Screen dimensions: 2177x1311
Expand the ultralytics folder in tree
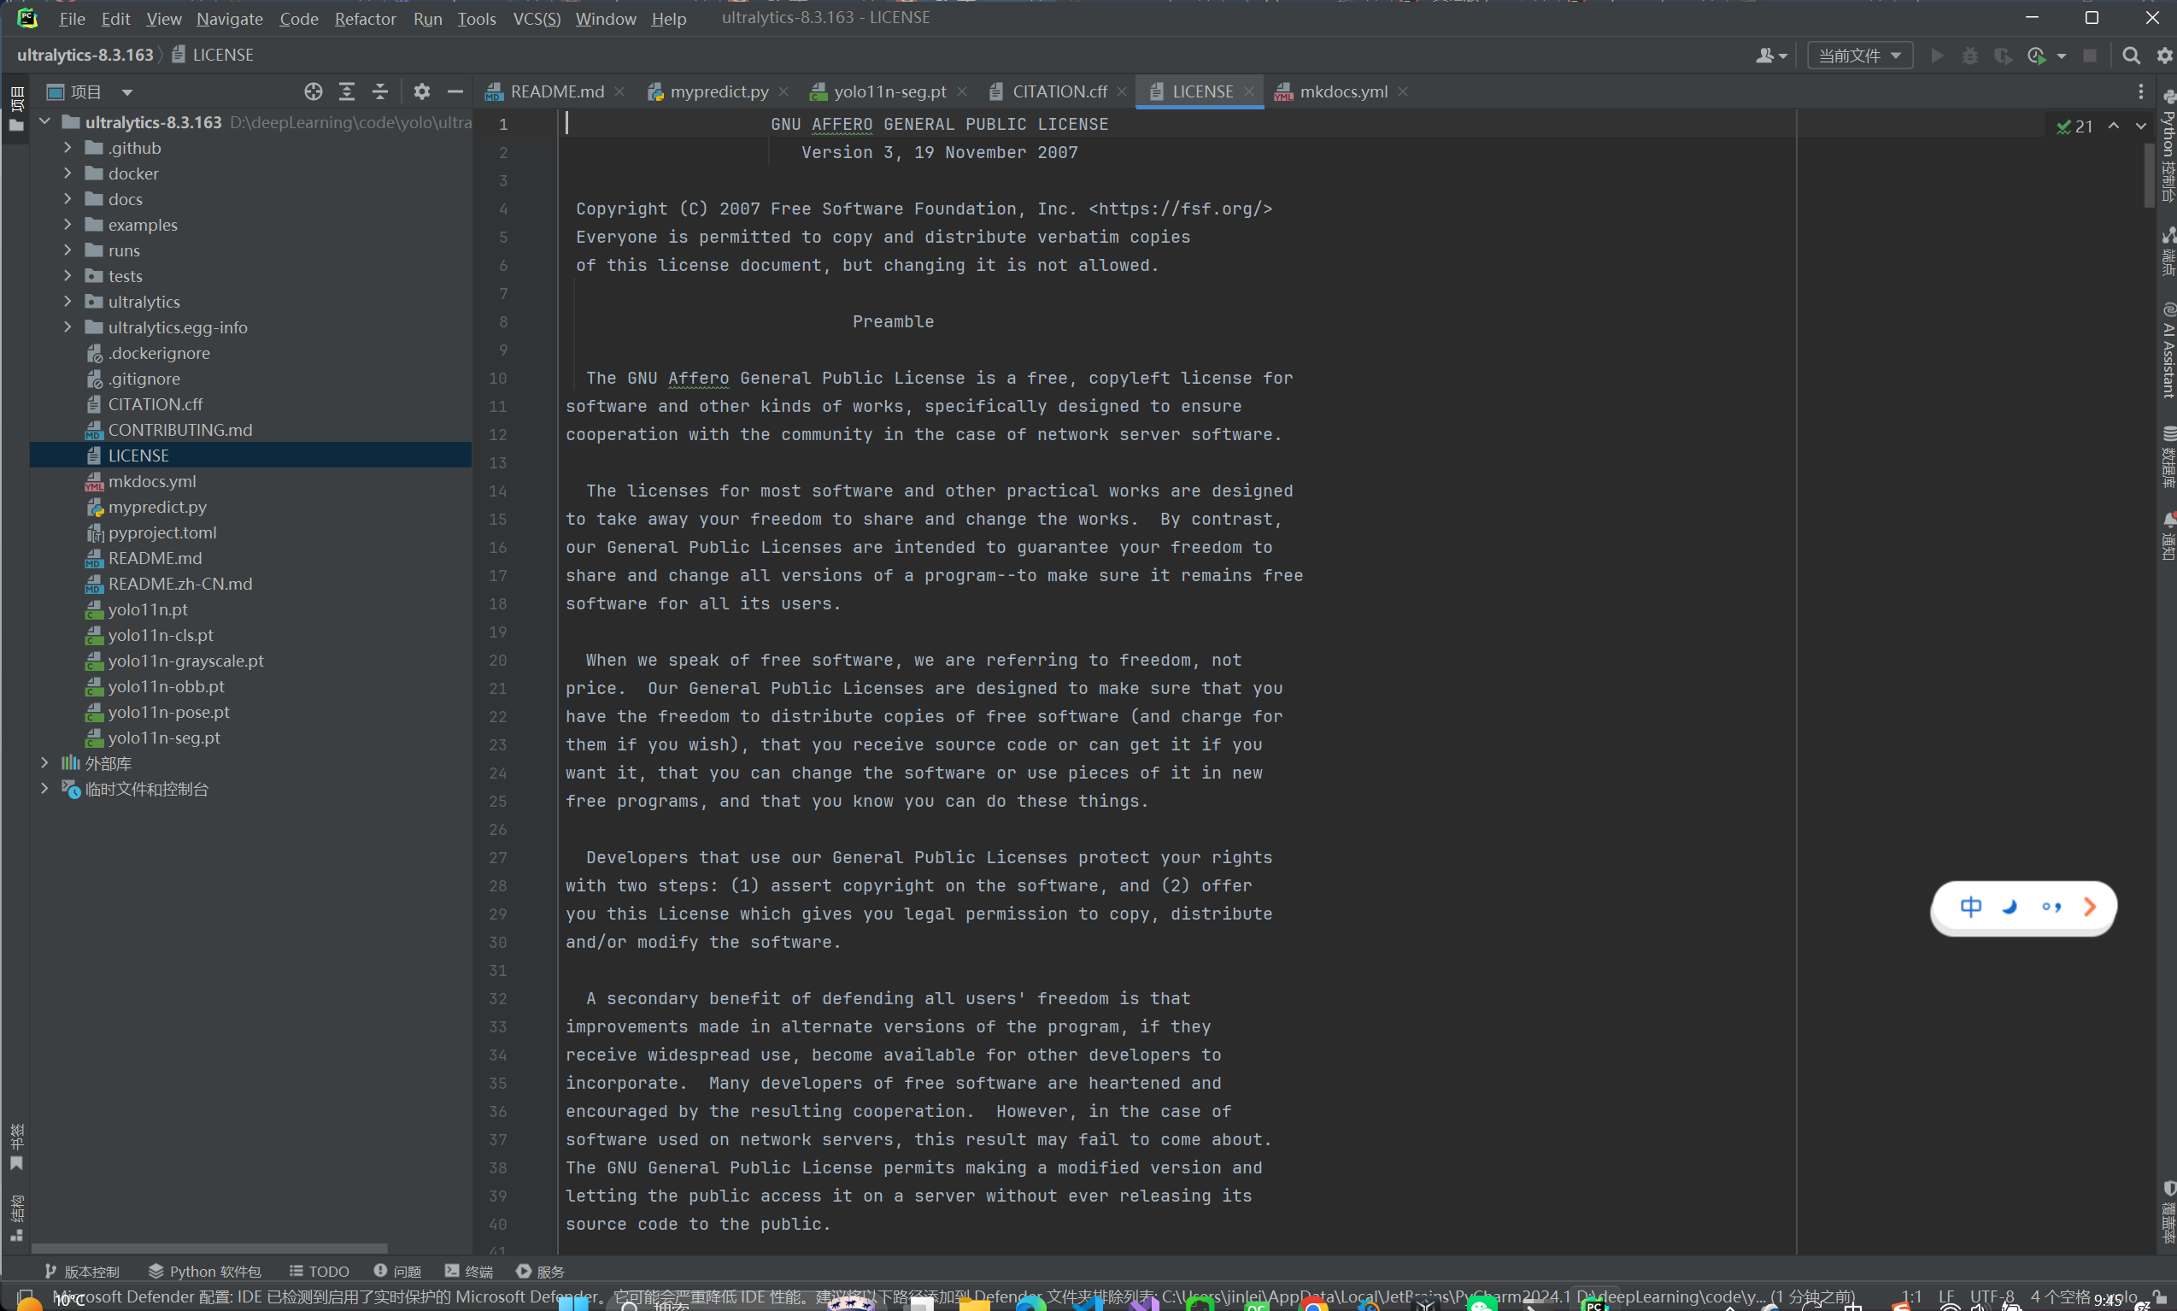click(x=68, y=303)
